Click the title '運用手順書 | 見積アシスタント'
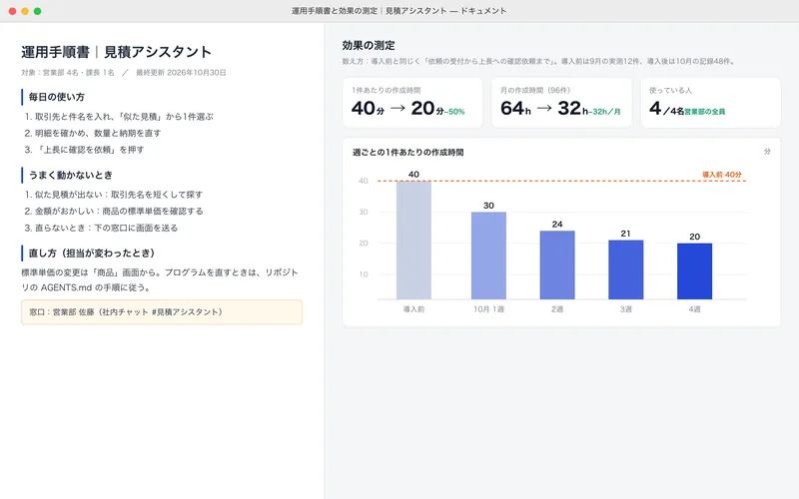This screenshot has width=799, height=499. point(116,52)
